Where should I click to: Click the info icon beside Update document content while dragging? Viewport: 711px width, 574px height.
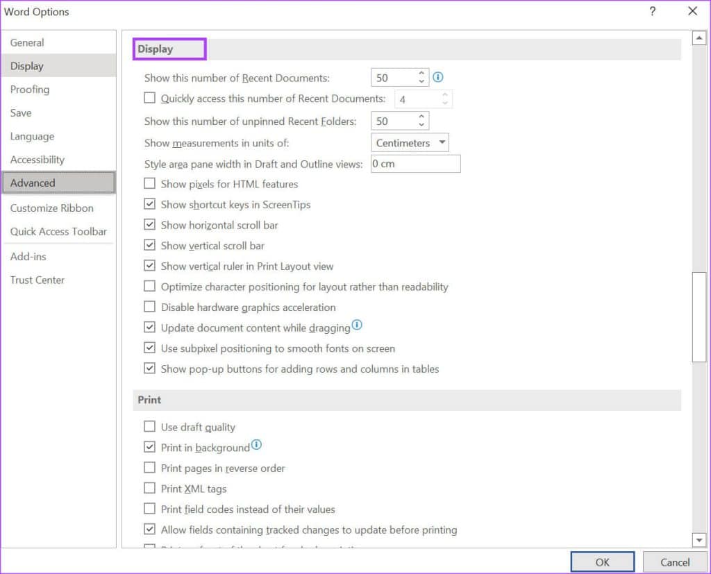(358, 324)
